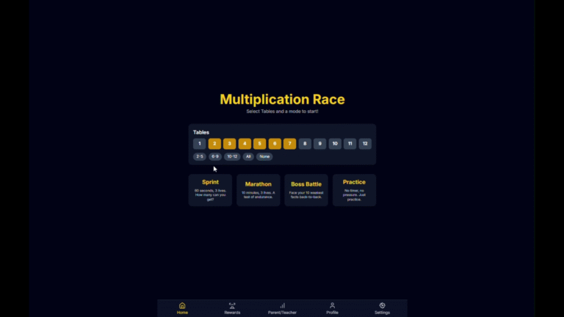
Task: Open the Profile person icon
Action: click(332, 305)
